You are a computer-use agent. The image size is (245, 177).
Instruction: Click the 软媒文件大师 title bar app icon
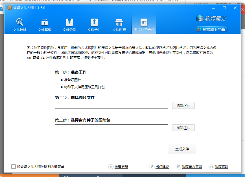click(x=9, y=8)
